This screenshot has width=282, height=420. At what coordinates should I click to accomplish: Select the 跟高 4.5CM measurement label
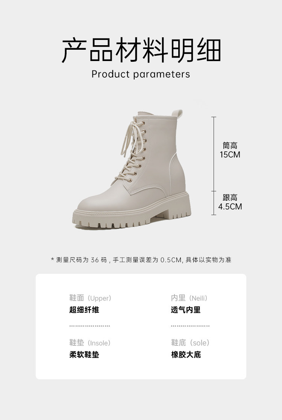[230, 202]
